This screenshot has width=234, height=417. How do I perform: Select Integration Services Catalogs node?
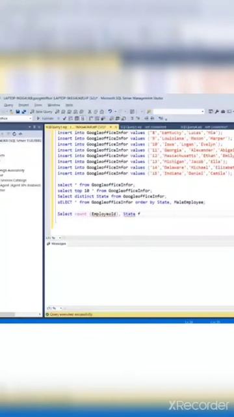13,180
